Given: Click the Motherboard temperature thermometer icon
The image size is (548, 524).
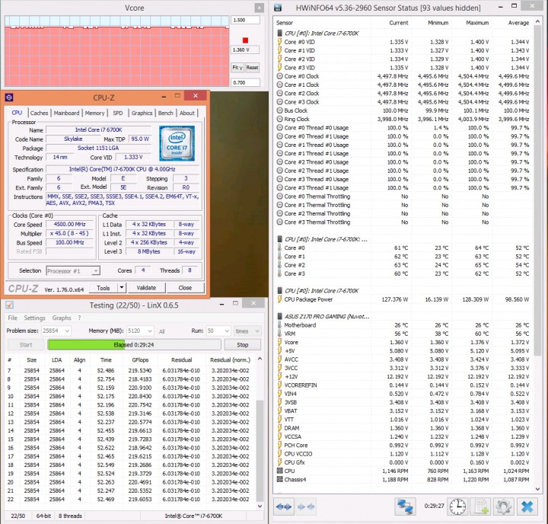Looking at the screenshot, I should point(279,324).
